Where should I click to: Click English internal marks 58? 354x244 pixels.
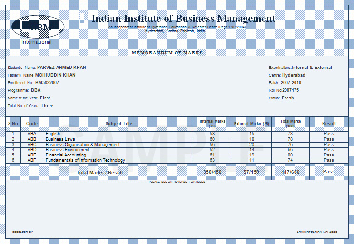(212, 134)
